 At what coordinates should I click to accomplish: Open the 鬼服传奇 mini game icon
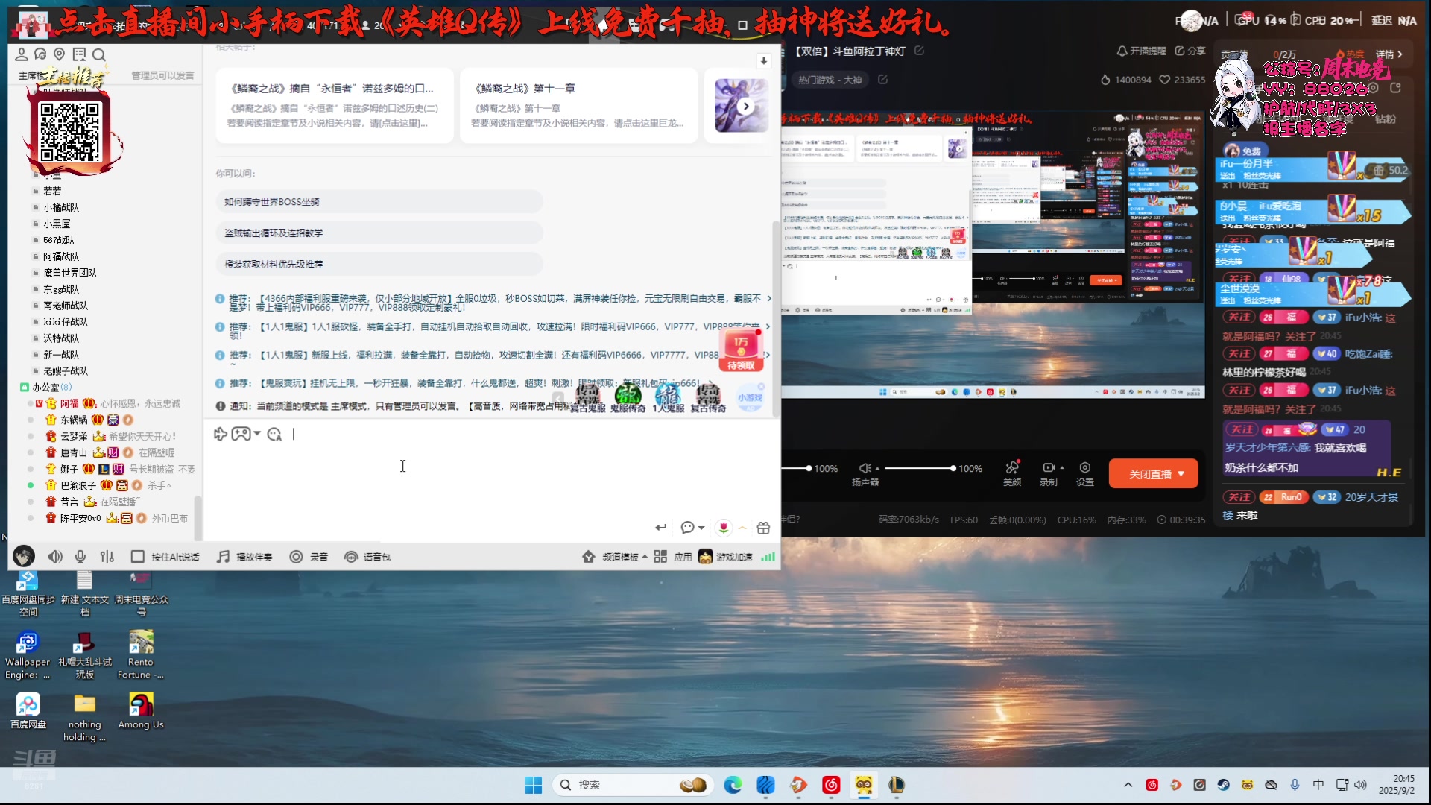point(628,398)
